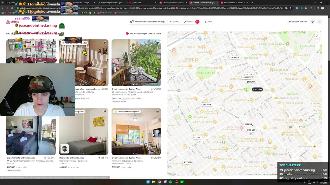
Task: Click Alojamientos en esta zona del mapa
Action: [x=150, y=22]
